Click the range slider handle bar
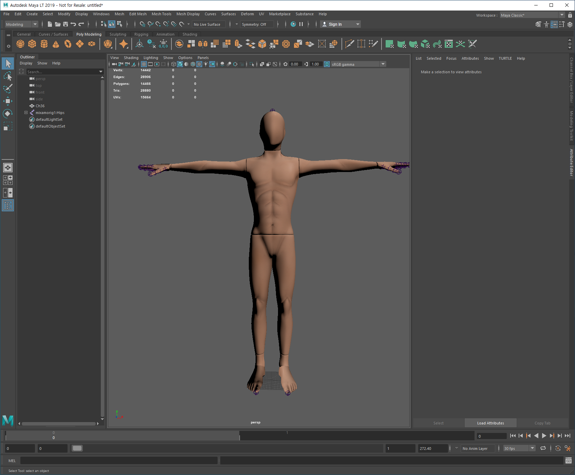Image resolution: width=575 pixels, height=475 pixels. coord(77,448)
